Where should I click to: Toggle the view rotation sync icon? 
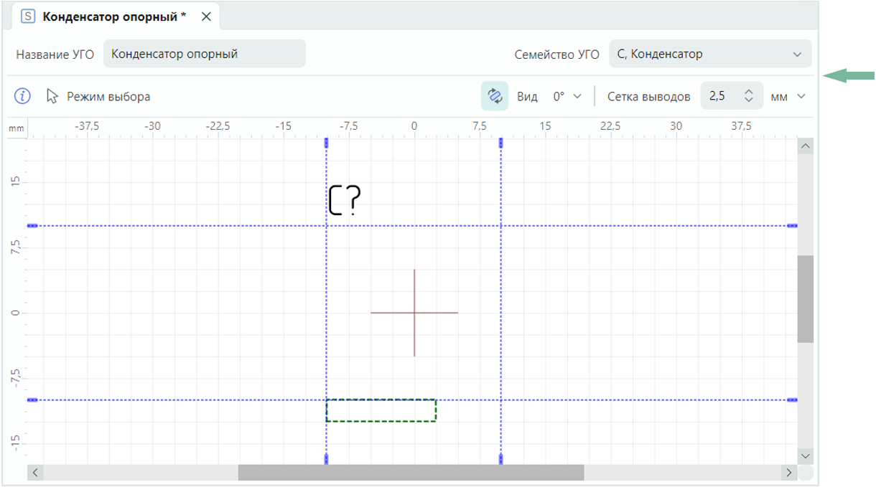pos(495,96)
